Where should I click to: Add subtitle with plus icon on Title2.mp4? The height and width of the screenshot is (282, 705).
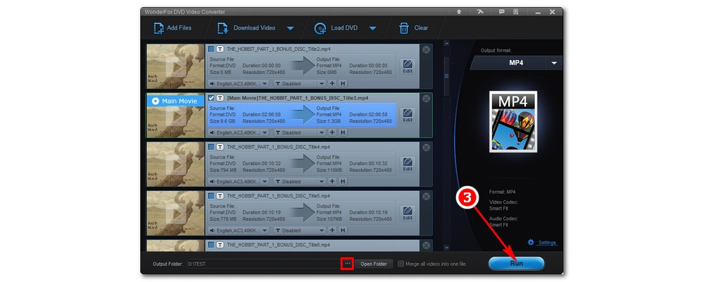coord(332,83)
